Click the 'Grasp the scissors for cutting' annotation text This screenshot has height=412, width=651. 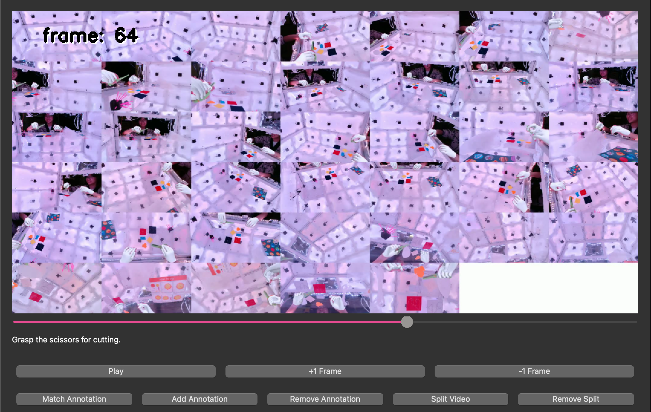coord(66,340)
